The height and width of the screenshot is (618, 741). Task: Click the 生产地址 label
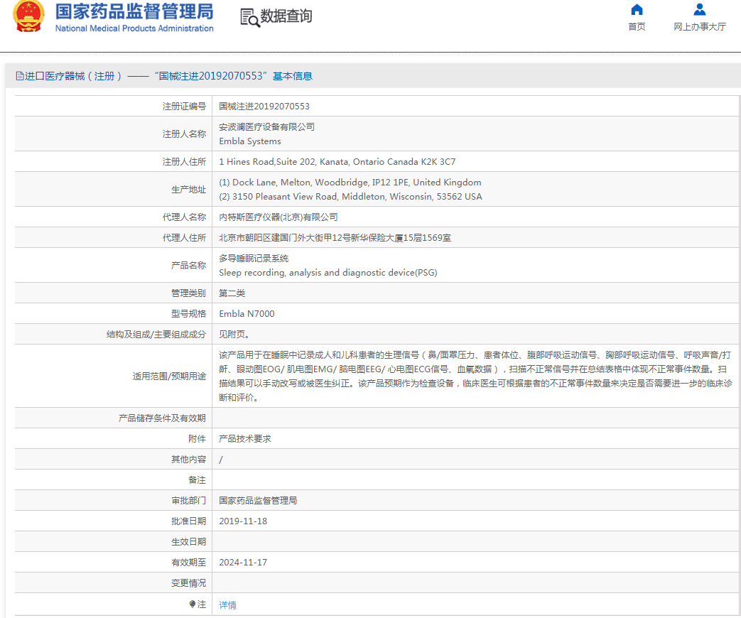point(188,190)
